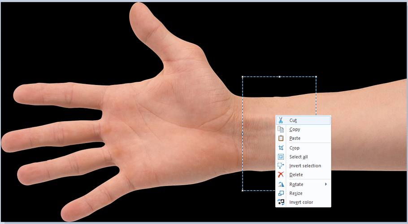The width and height of the screenshot is (408, 224).
Task: Click the Invert color icon
Action: 281,202
